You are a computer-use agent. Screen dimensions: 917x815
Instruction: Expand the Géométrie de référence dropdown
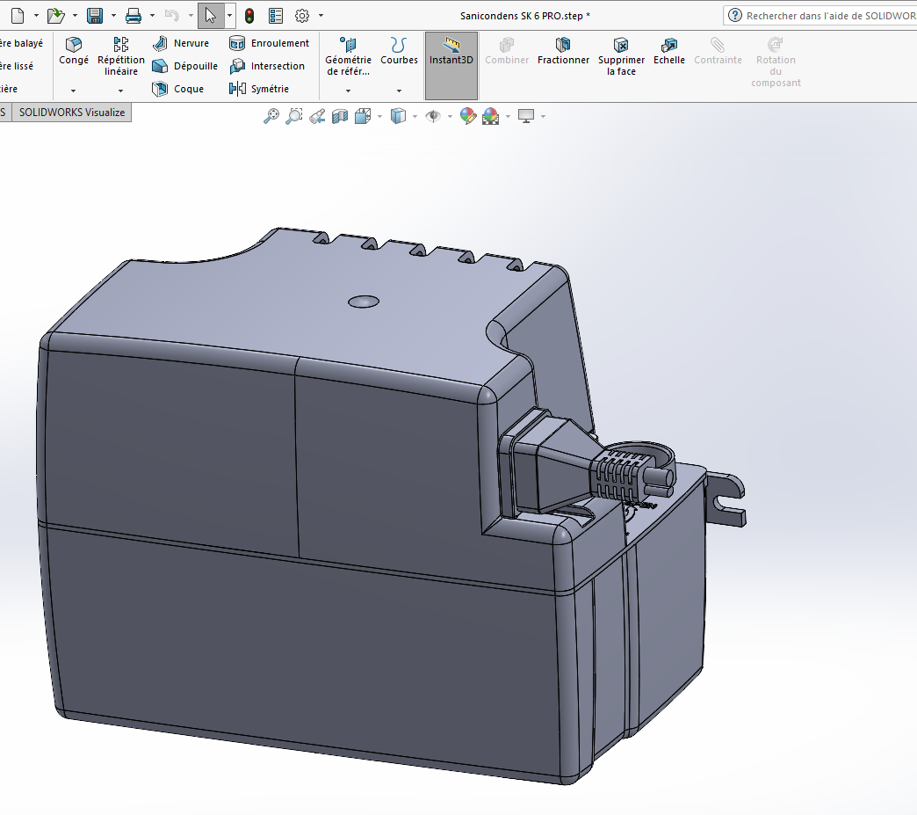[x=348, y=91]
